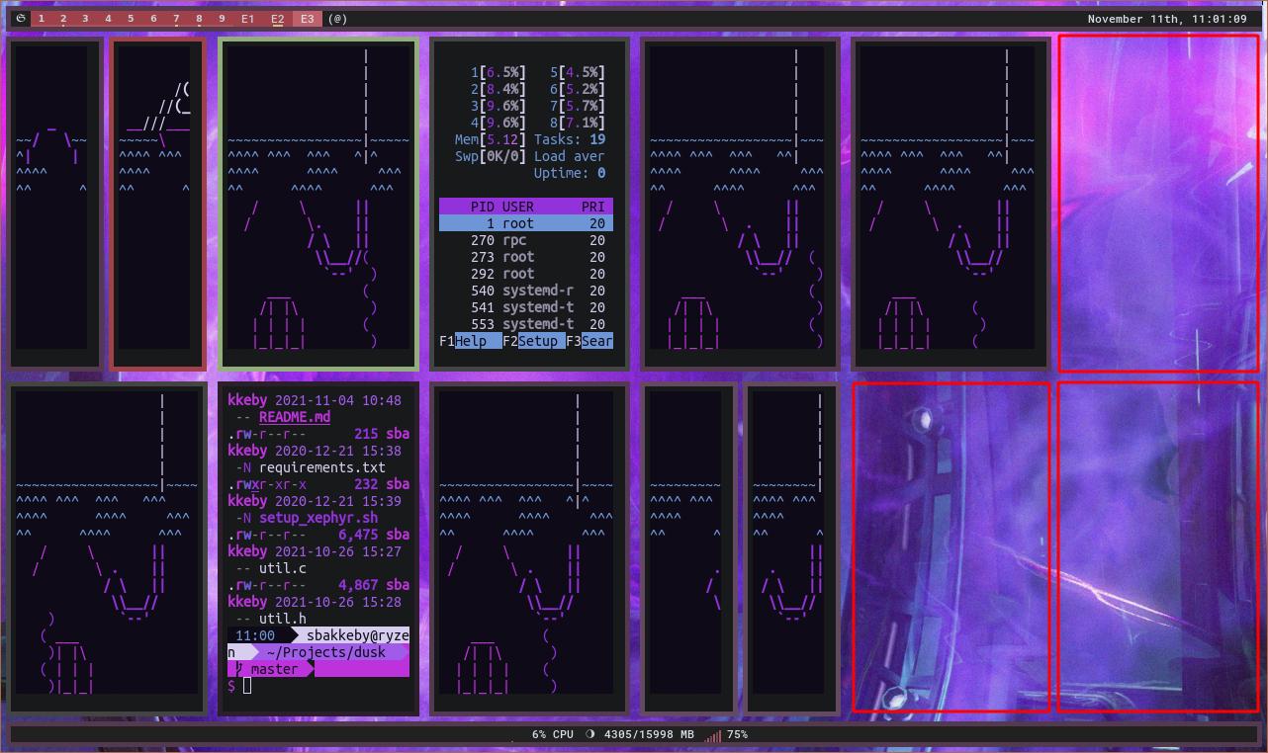Viewport: 1268px width, 753px height.
Task: Select htop process row PID 1 root
Action: 526,223
